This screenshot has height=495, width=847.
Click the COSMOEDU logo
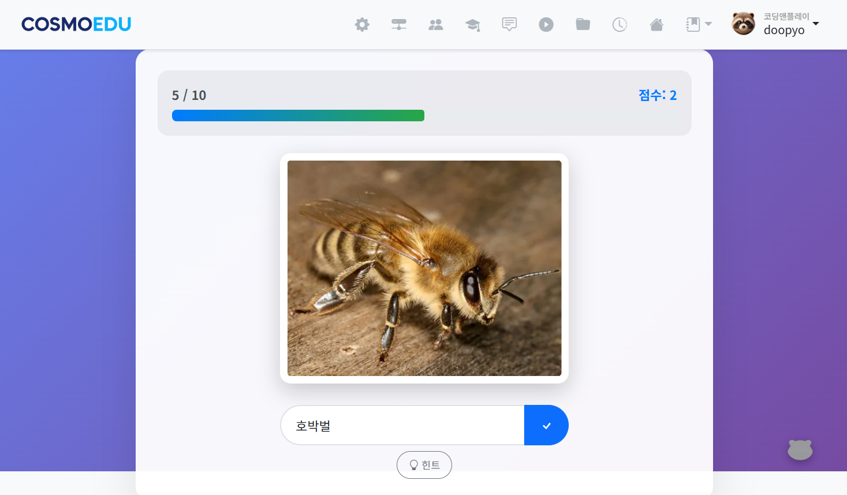(76, 24)
